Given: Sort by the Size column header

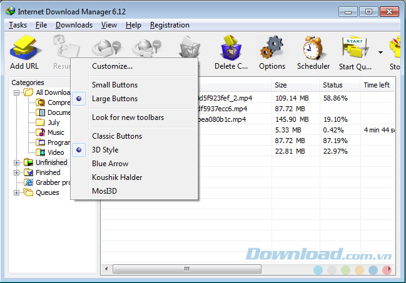Looking at the screenshot, I should (295, 85).
